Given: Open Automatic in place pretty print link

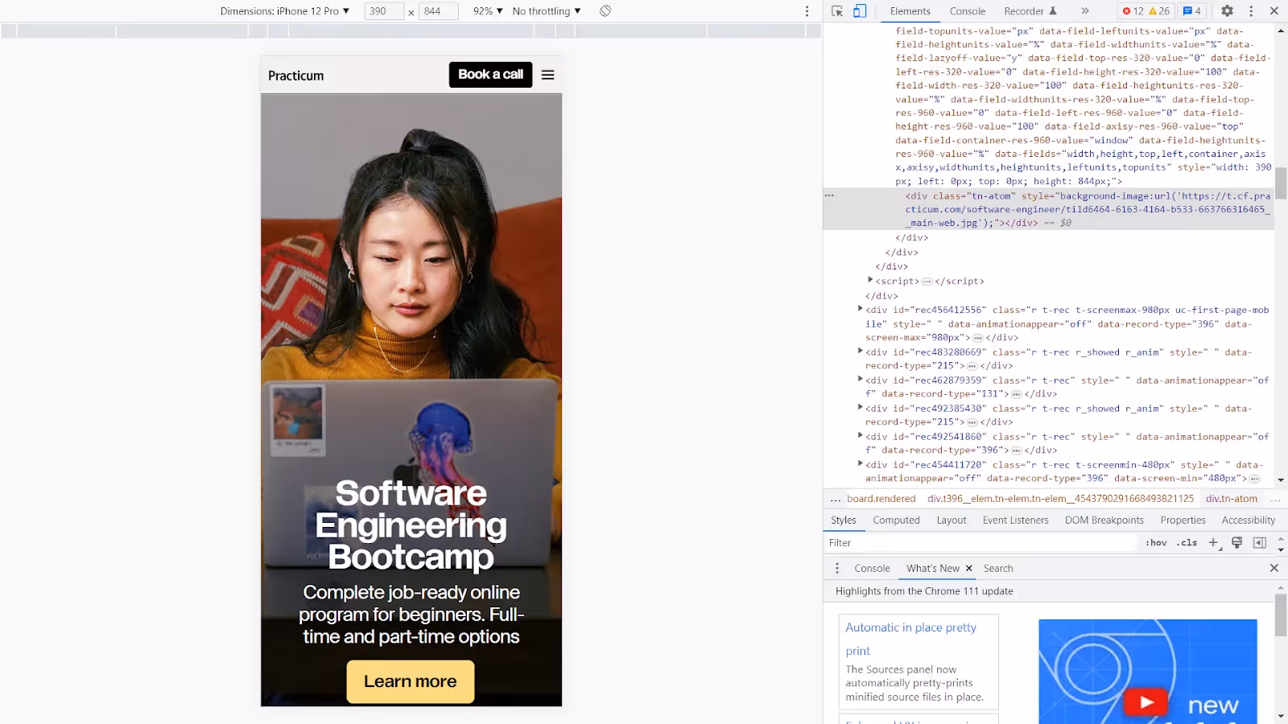Looking at the screenshot, I should coord(910,639).
